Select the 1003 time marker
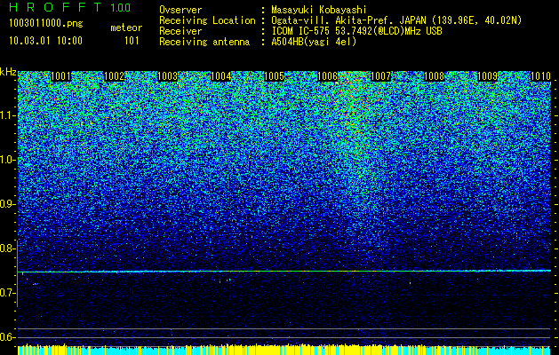This screenshot has width=559, height=355. [168, 76]
